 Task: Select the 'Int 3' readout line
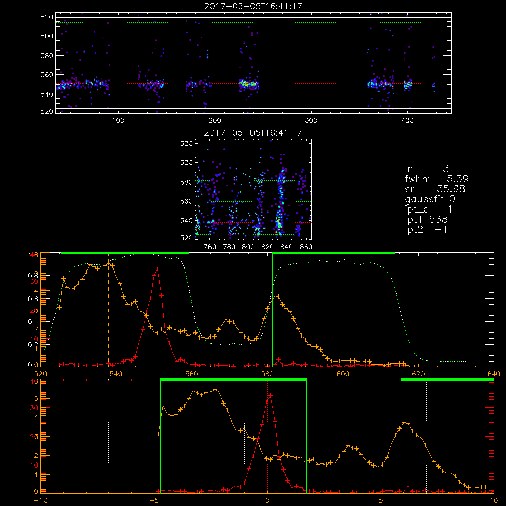(x=427, y=168)
